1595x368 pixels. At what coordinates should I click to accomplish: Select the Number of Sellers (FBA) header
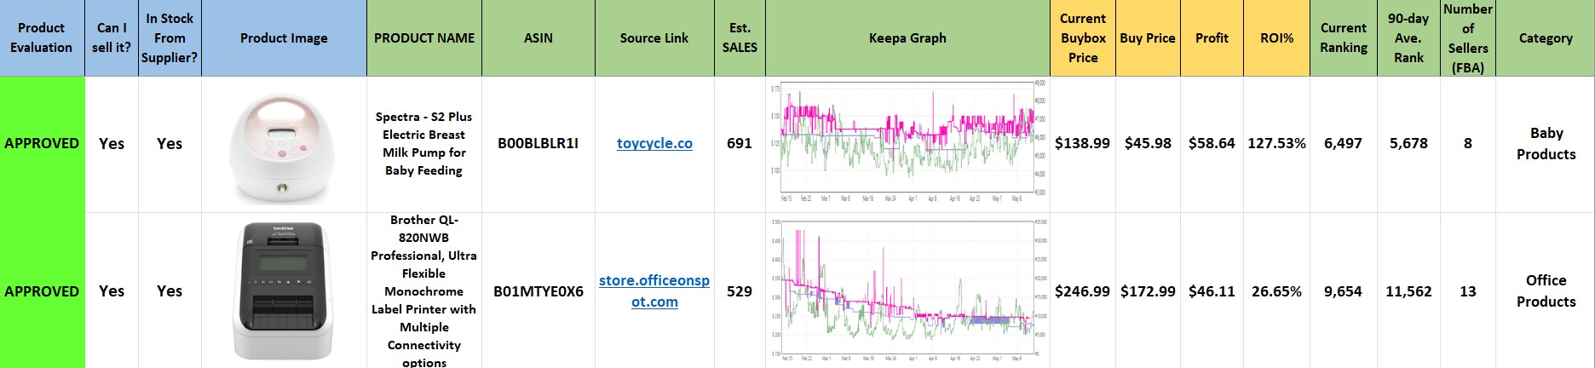1468,38
